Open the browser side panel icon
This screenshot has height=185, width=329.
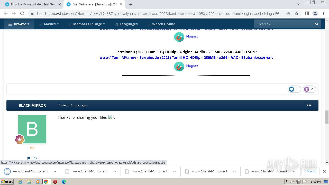(307, 13)
